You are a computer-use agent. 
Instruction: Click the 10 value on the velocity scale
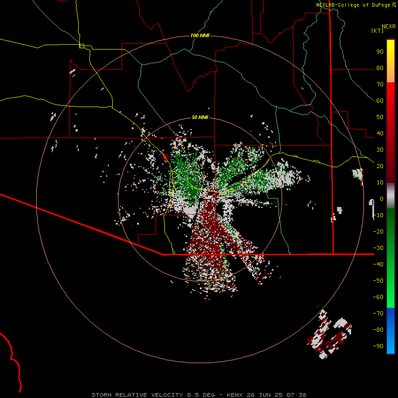[380, 183]
